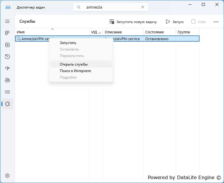Click the Службы page heading
This screenshot has height=183, width=224.
(27, 22)
